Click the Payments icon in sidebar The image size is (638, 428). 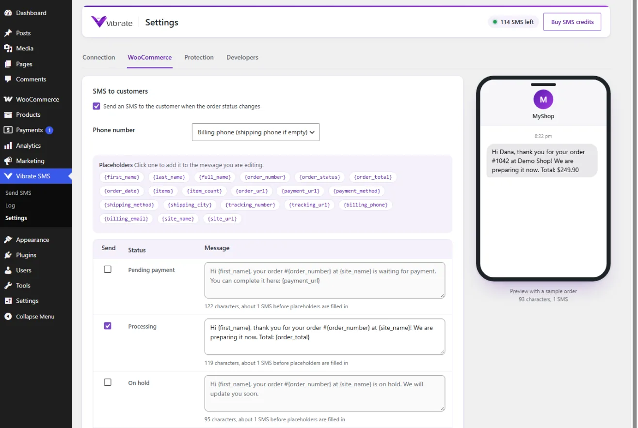coord(8,130)
